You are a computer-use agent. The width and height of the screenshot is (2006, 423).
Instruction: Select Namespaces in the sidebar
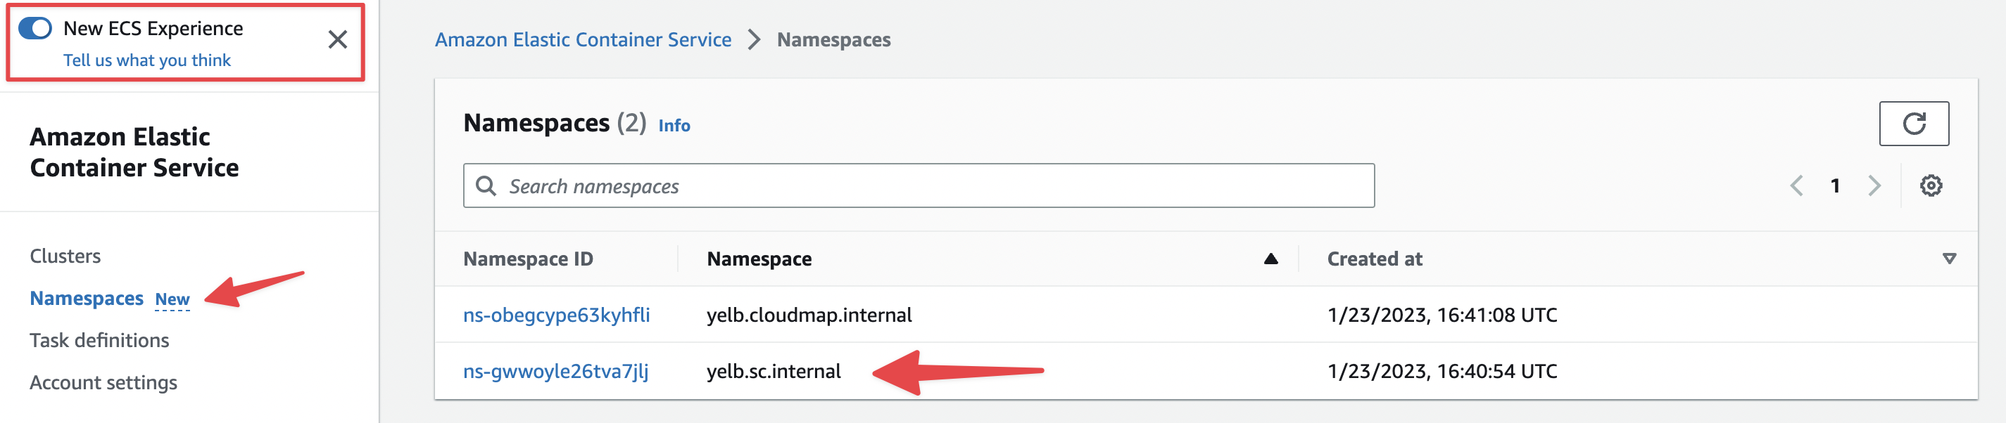point(87,299)
